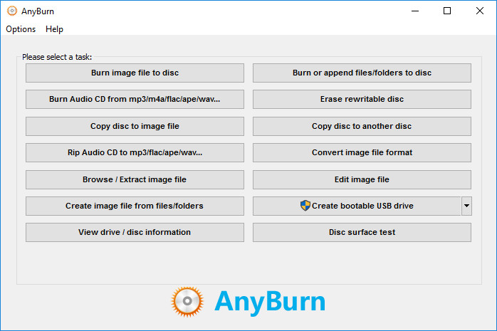497x331 pixels.
Task: Maximize the AnyBurn window
Action: click(446, 11)
